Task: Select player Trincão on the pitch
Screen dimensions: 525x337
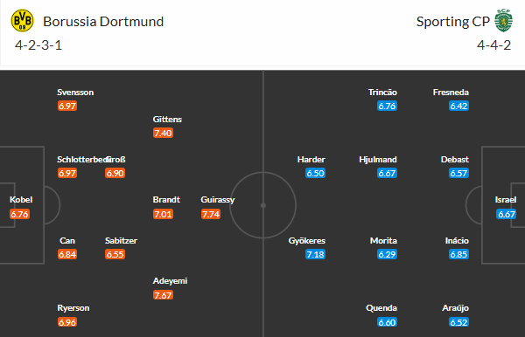Action: tap(382, 93)
